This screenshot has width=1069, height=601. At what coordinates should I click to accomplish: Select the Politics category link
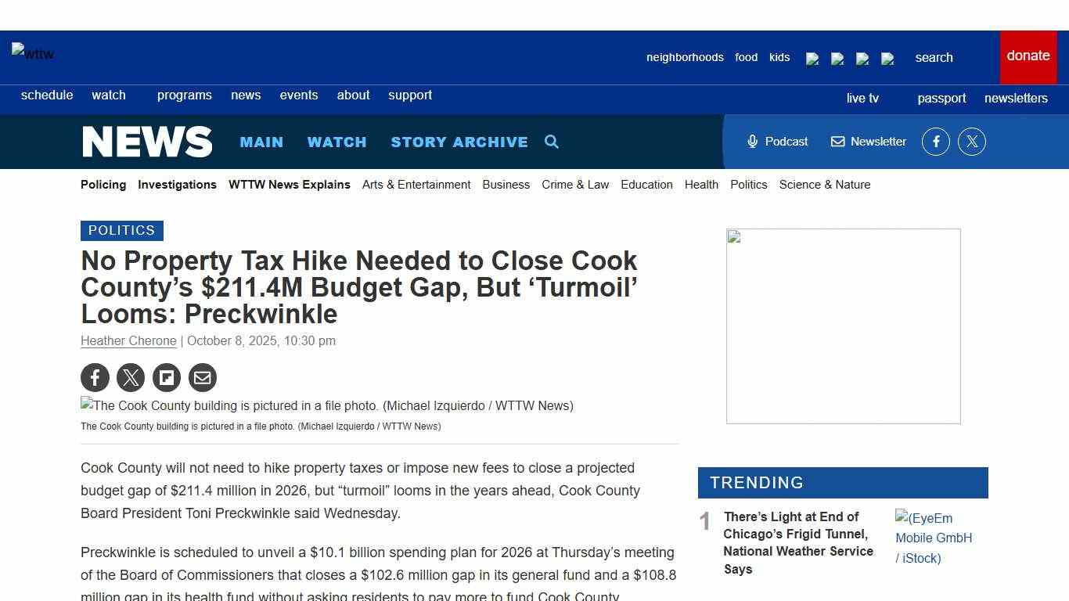(x=749, y=185)
